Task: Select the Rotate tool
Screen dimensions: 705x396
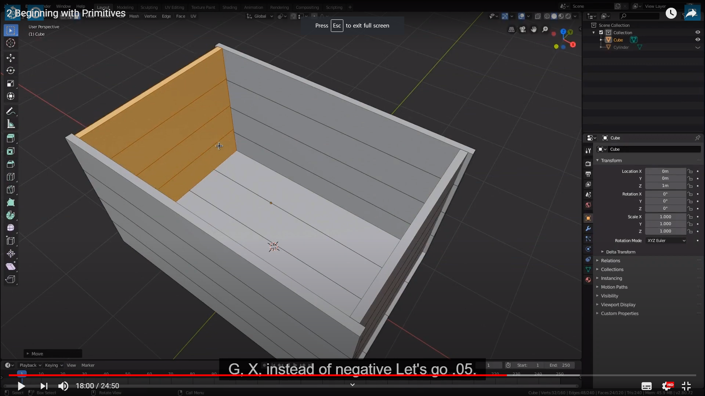Action: (11, 70)
